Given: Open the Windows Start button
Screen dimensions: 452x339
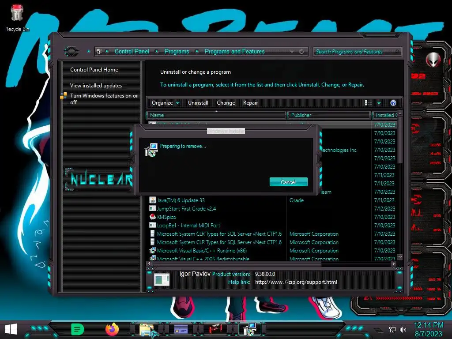Looking at the screenshot, I should pos(11,329).
